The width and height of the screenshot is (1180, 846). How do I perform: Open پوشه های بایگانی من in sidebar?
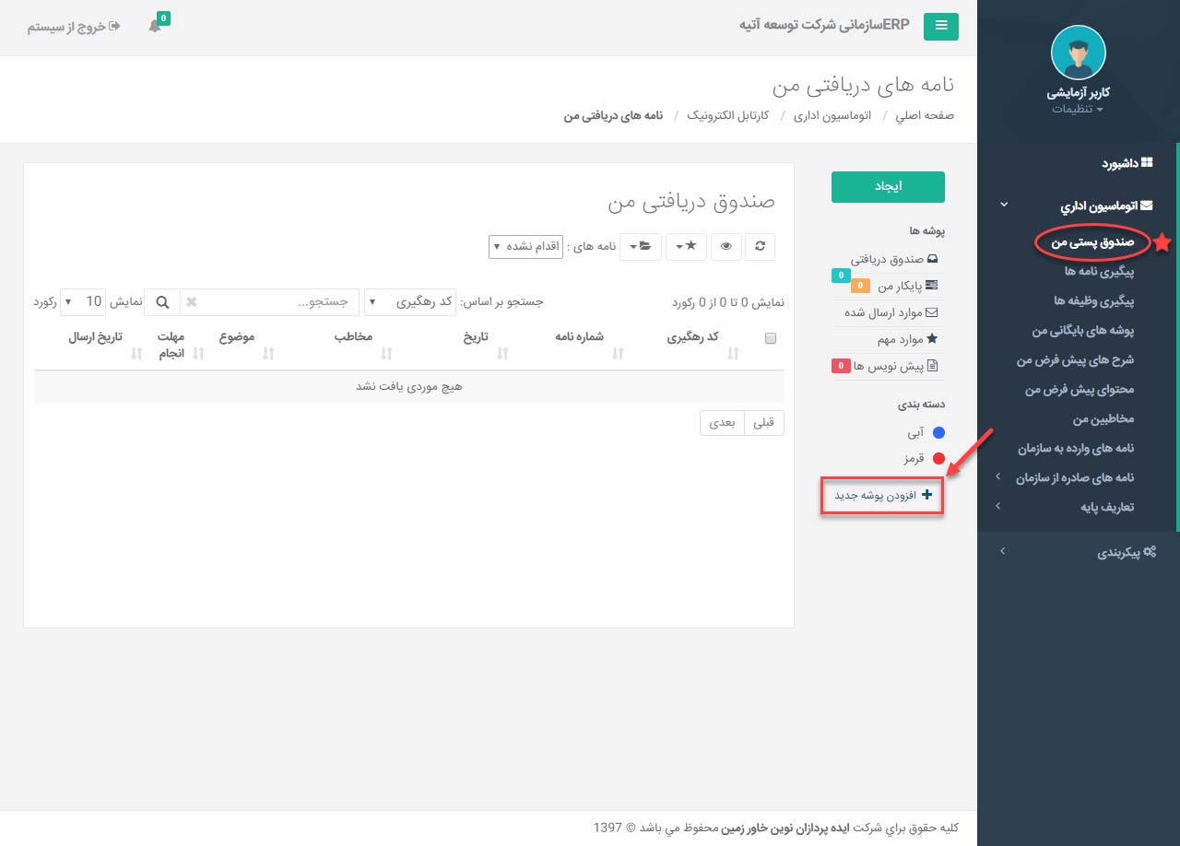1083,331
